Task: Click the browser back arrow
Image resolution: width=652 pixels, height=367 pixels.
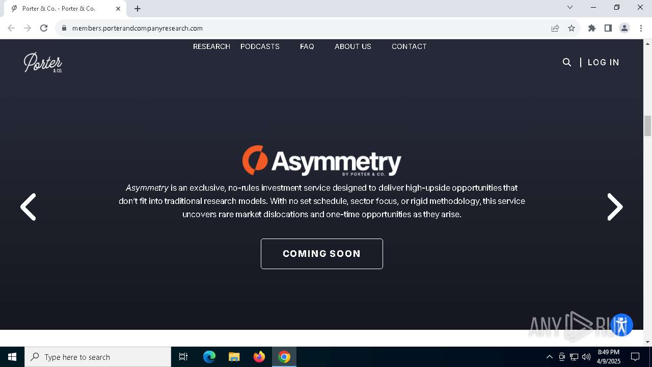Action: (x=11, y=28)
